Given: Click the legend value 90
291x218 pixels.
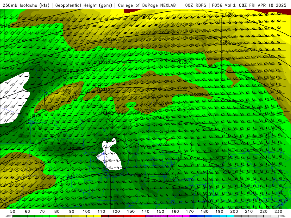Looking at the screenshot, I should (x=72, y=211).
